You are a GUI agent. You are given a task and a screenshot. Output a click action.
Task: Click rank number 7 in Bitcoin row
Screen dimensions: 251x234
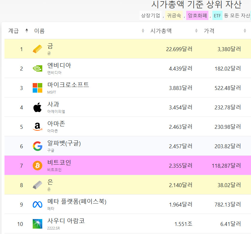[22, 166]
